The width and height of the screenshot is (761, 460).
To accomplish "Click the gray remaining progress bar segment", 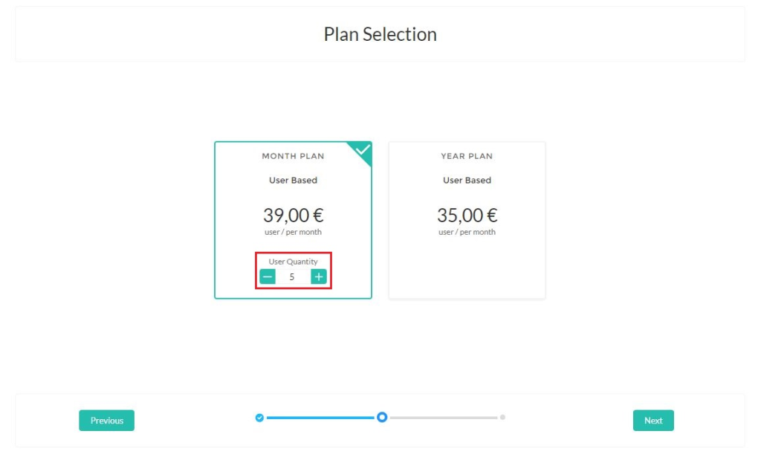I will (443, 418).
